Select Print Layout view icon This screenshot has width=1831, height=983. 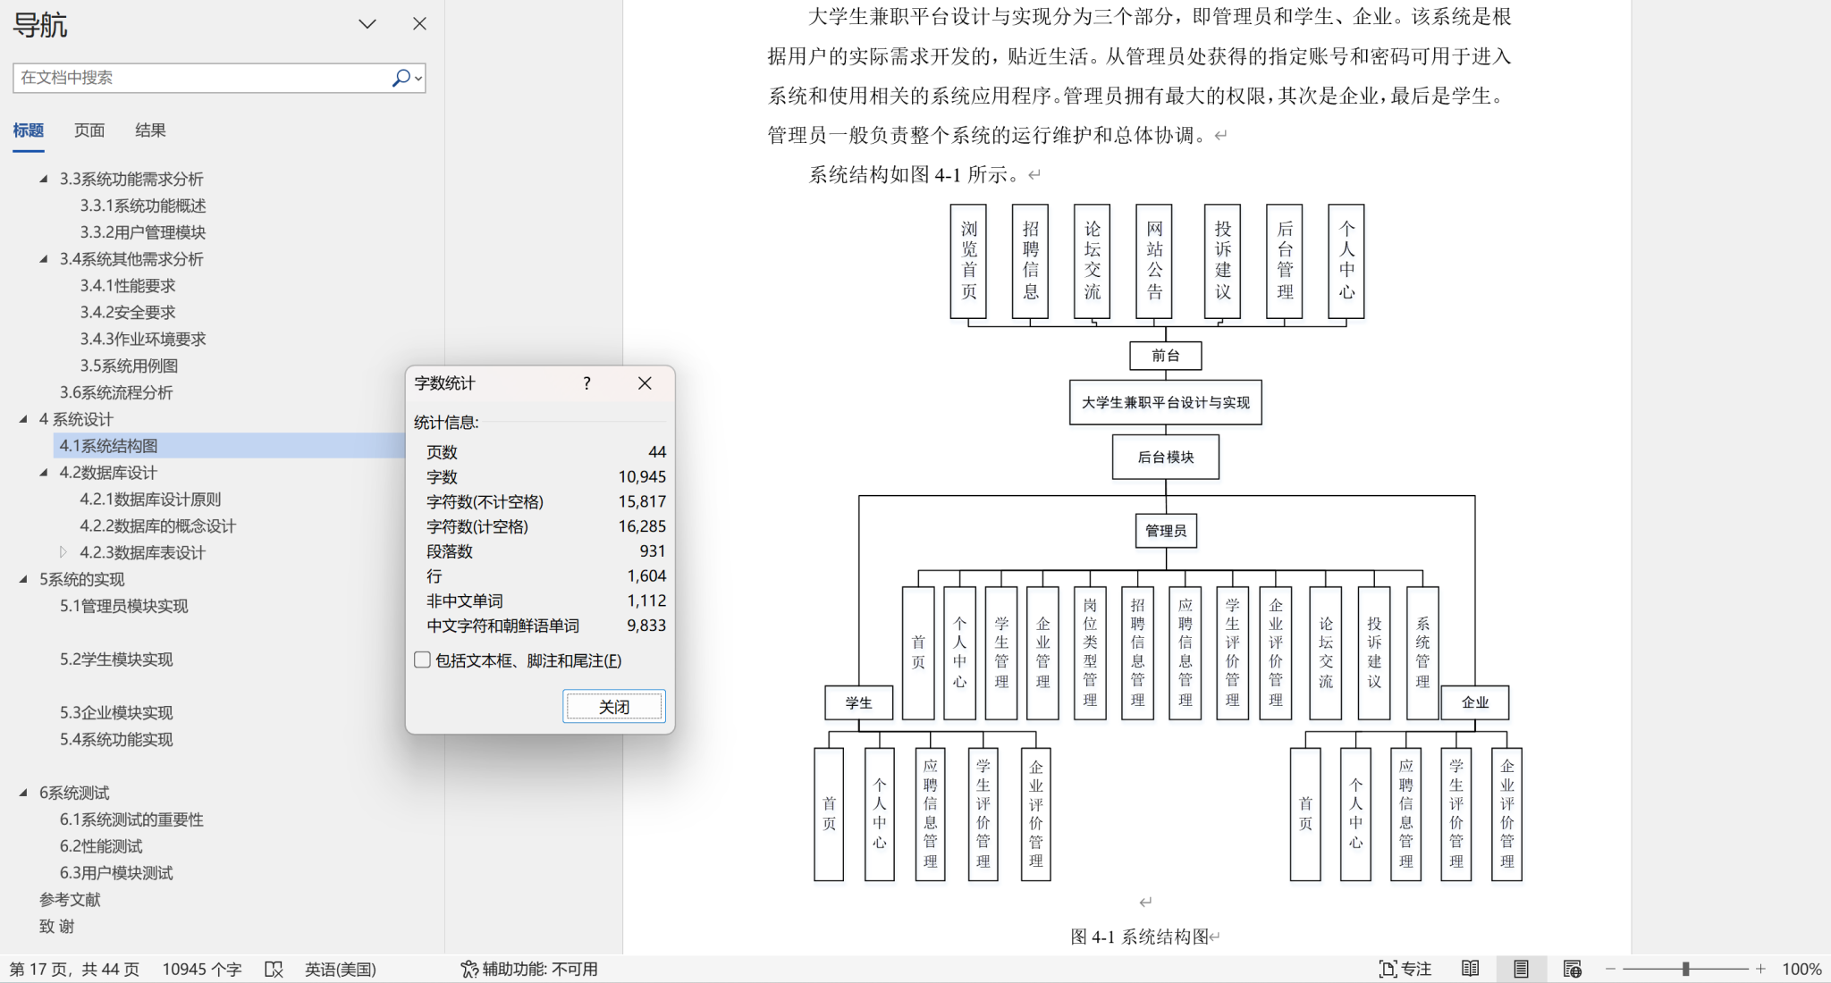tap(1521, 969)
